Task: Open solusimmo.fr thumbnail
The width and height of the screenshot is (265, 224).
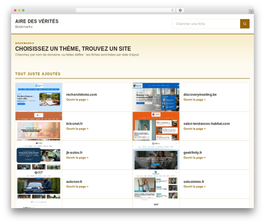Action: click(156, 184)
